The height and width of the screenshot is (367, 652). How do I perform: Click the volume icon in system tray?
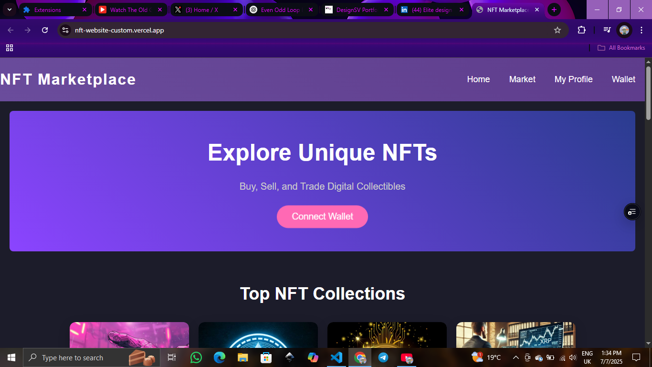573,357
